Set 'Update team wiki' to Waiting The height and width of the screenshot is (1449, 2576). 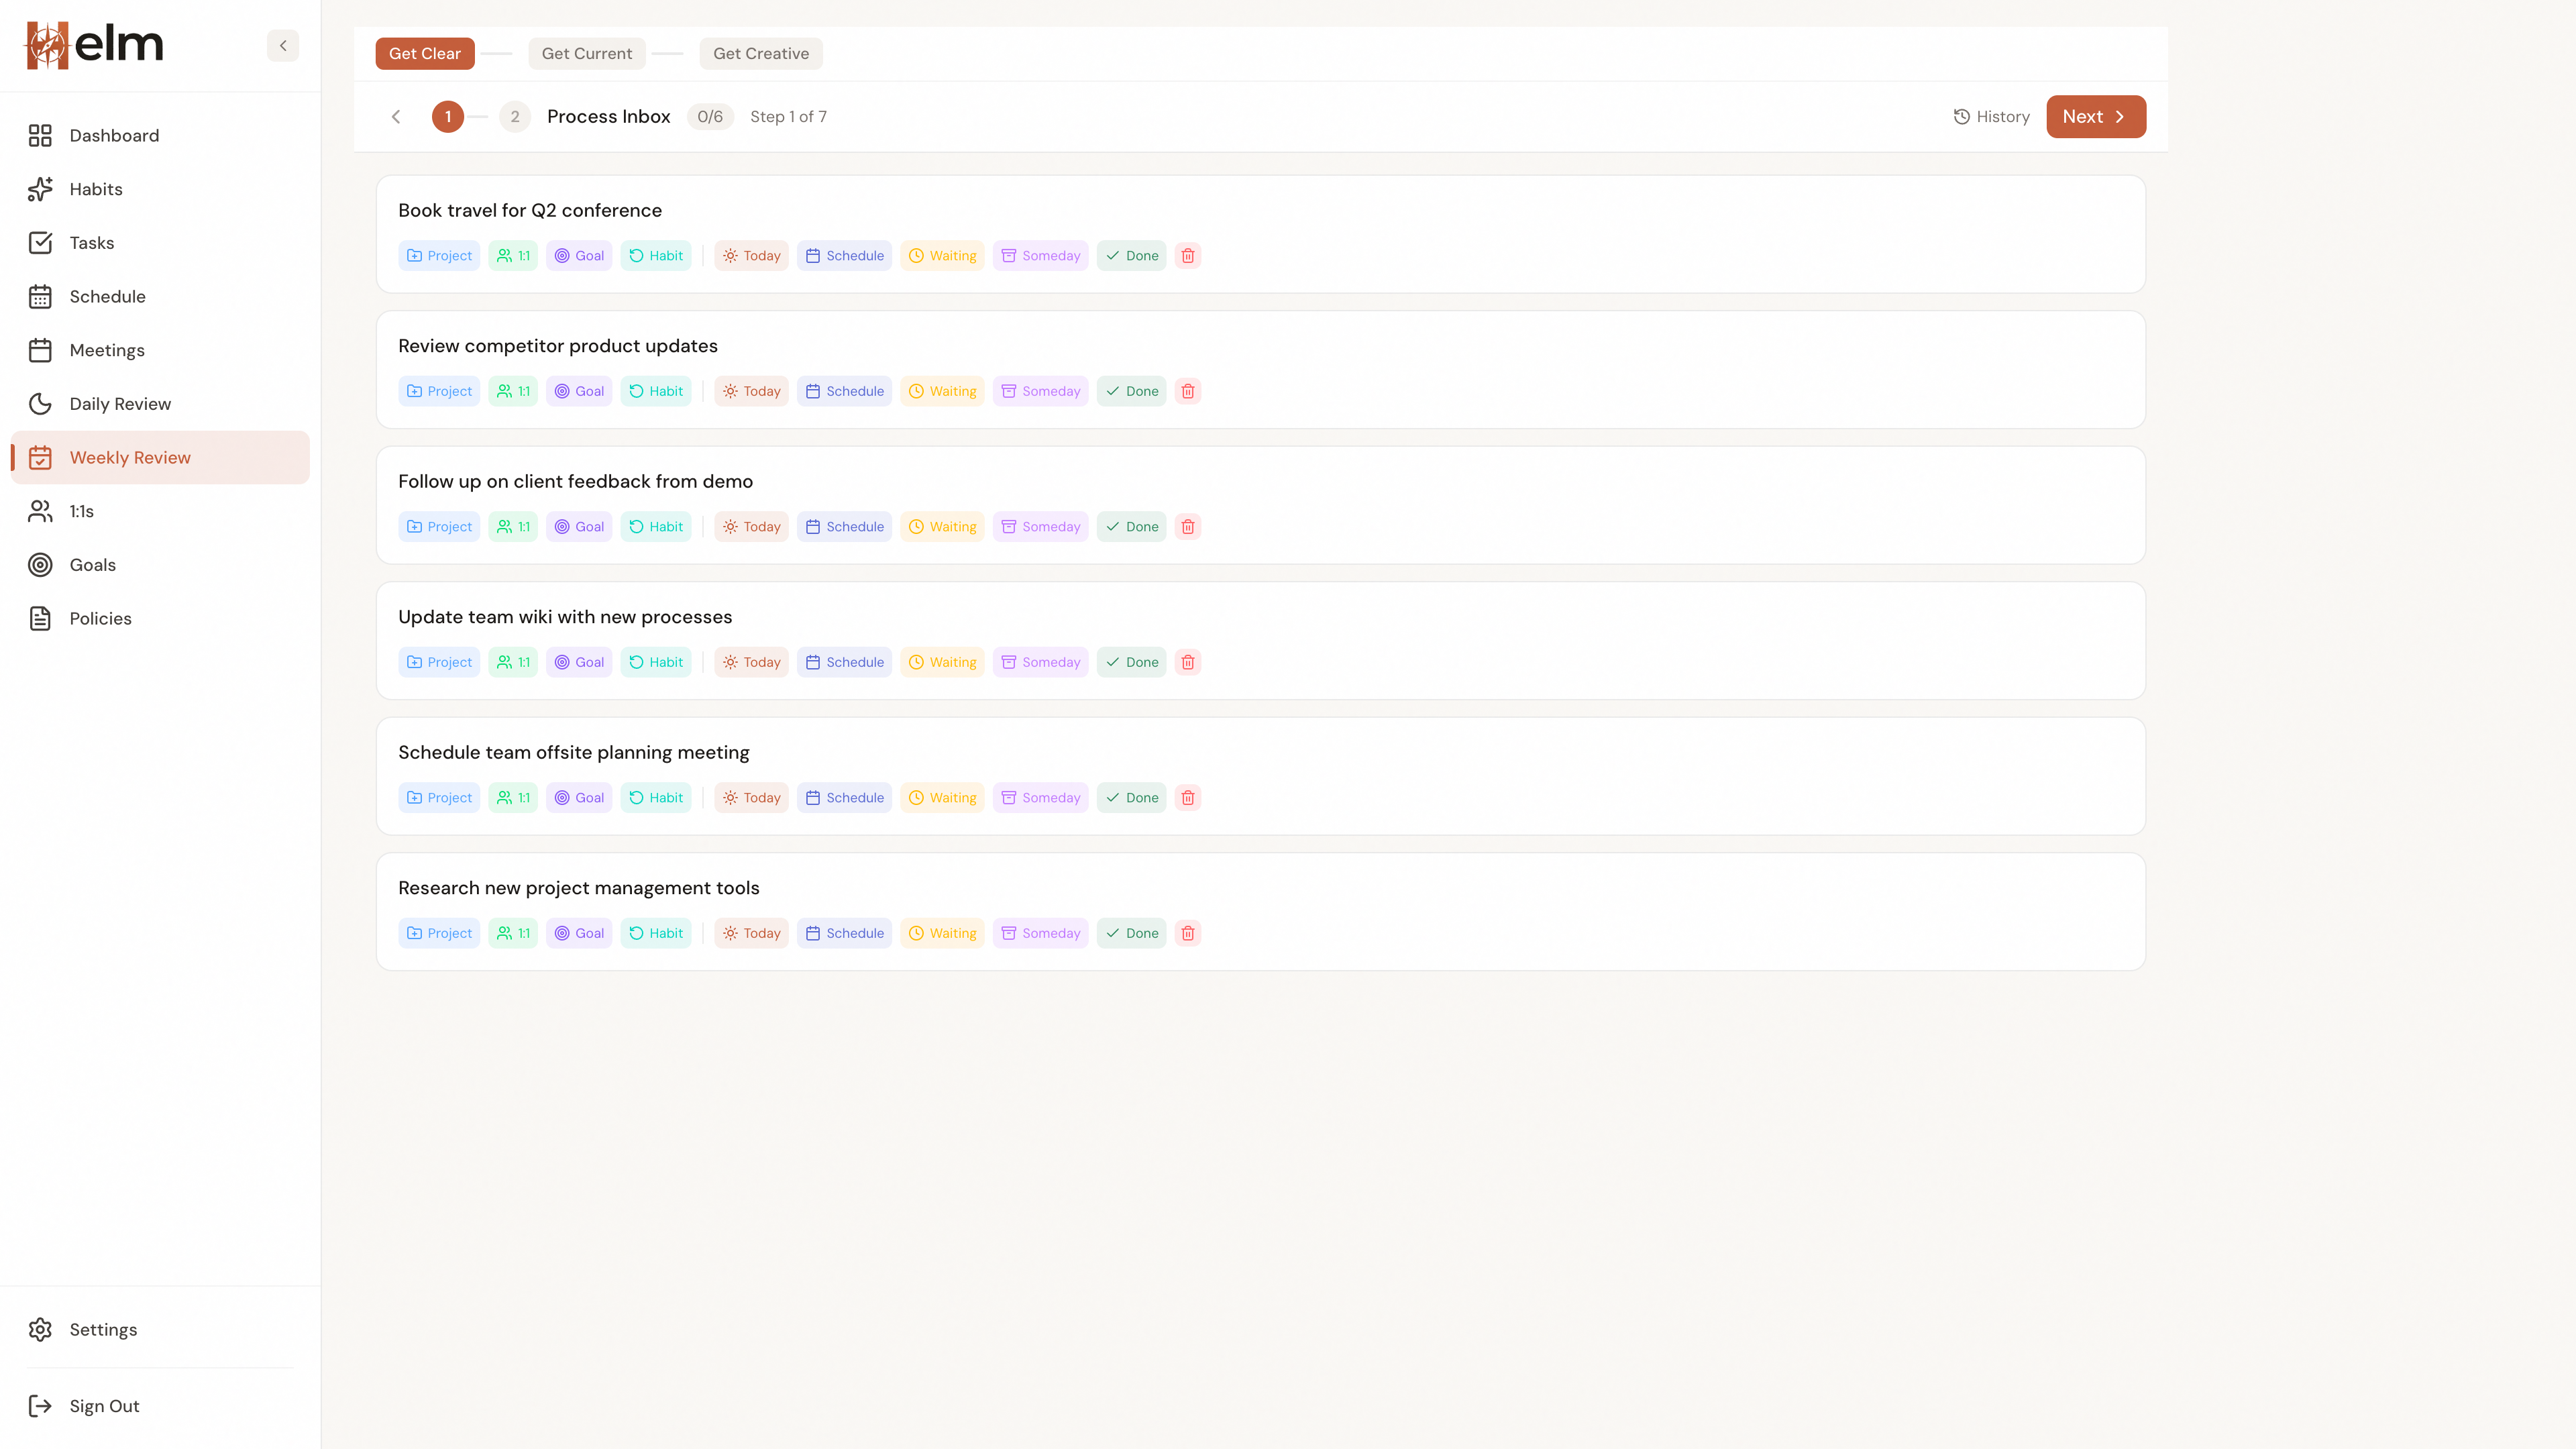click(941, 661)
